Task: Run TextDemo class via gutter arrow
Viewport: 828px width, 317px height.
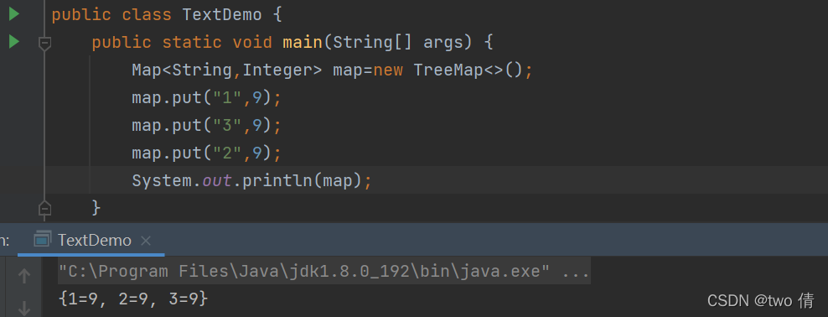Action: pos(14,14)
